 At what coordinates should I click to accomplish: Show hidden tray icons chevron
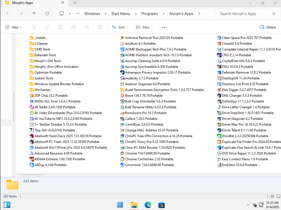(248, 205)
